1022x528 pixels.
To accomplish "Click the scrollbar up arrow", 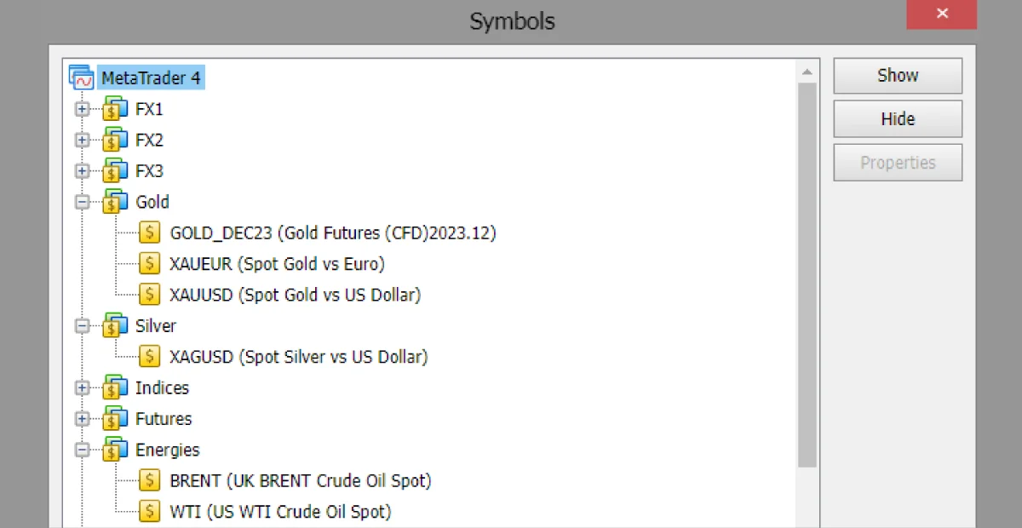I will [x=807, y=72].
